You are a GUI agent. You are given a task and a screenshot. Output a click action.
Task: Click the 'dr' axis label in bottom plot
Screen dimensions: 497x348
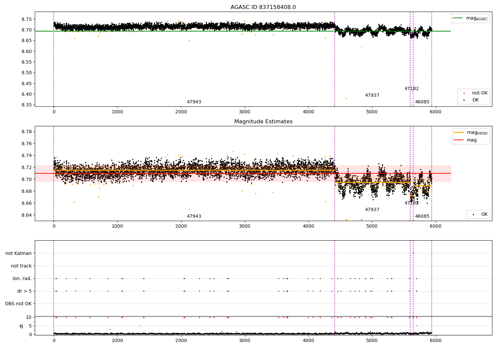point(22,326)
